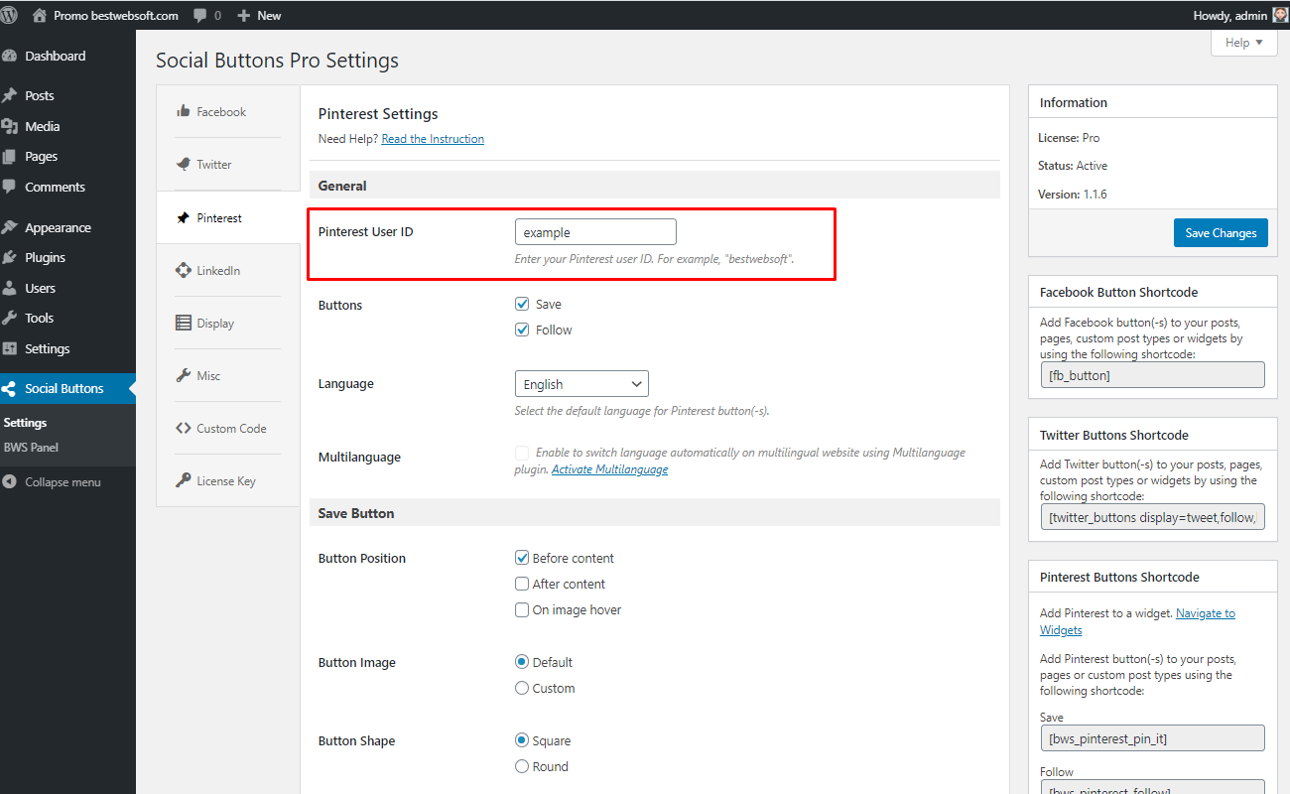Follow the Navigate to Widgets link
The height and width of the screenshot is (794, 1290).
click(1137, 621)
